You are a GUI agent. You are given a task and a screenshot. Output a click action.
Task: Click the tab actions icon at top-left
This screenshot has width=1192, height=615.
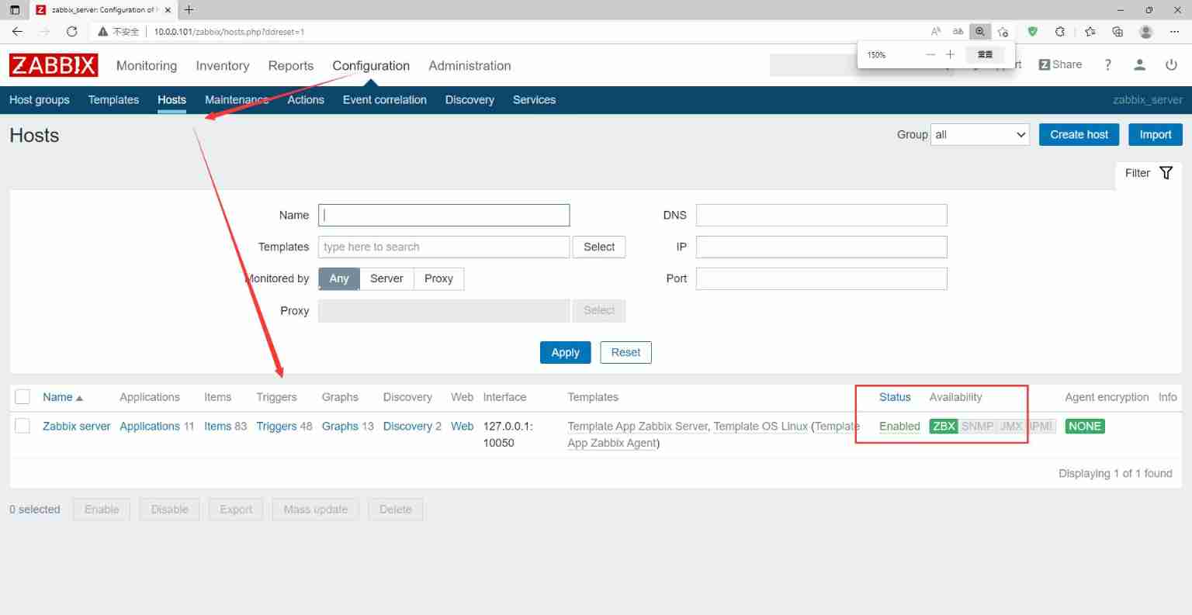pyautogui.click(x=14, y=10)
